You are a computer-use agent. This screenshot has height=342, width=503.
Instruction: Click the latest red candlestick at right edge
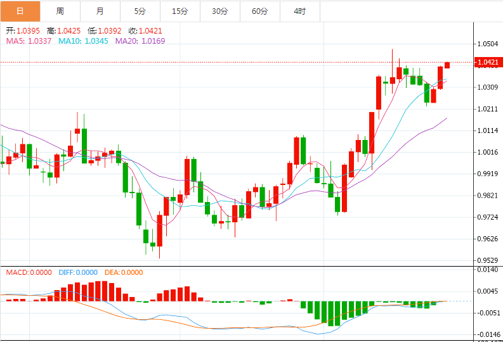pos(447,65)
